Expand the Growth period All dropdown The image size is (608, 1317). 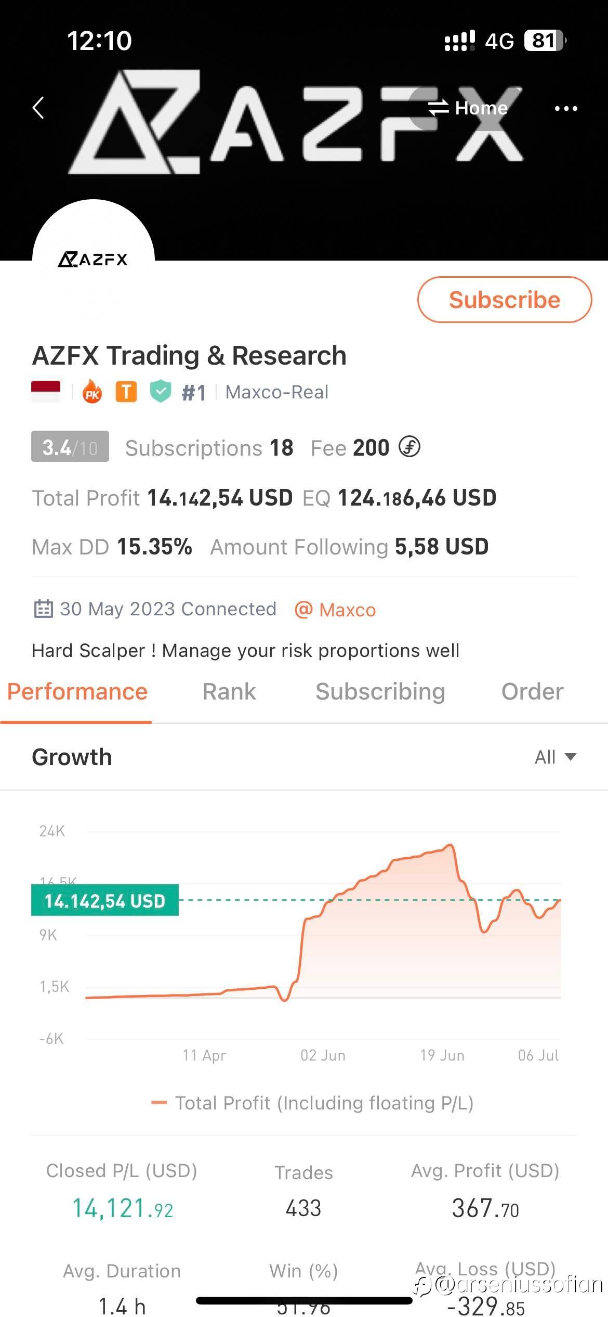tap(555, 757)
